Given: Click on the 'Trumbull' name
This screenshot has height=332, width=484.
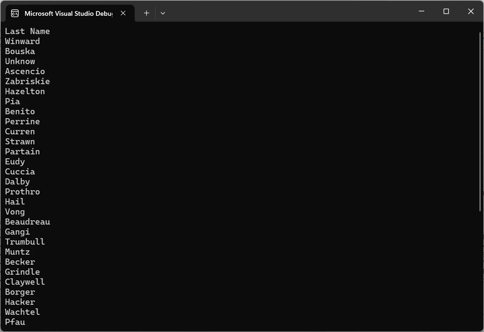Looking at the screenshot, I should click(x=25, y=242).
